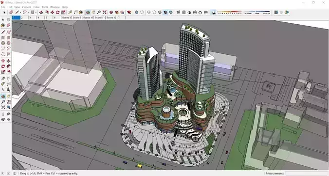Select the Walk tool
This screenshot has height=176, width=329.
3,120
